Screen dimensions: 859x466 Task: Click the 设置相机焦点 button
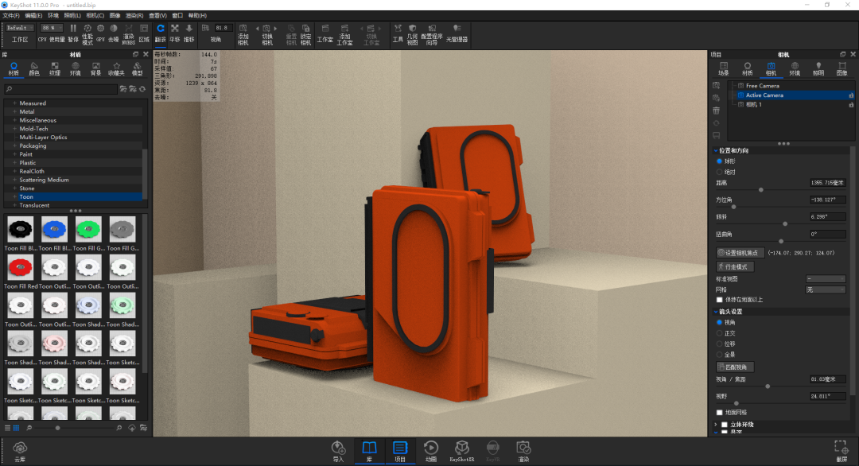point(740,253)
